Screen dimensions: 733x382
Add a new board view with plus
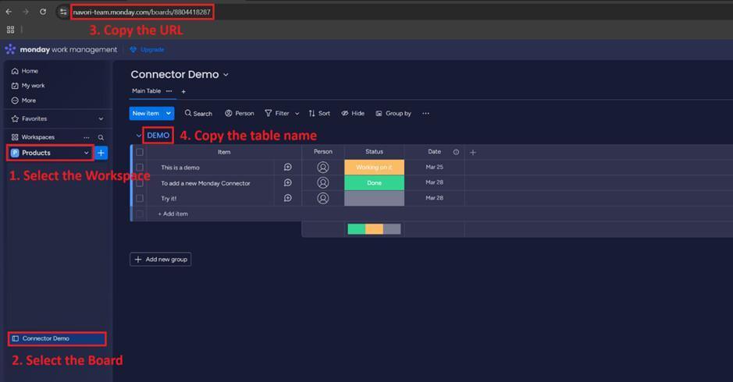pos(183,91)
